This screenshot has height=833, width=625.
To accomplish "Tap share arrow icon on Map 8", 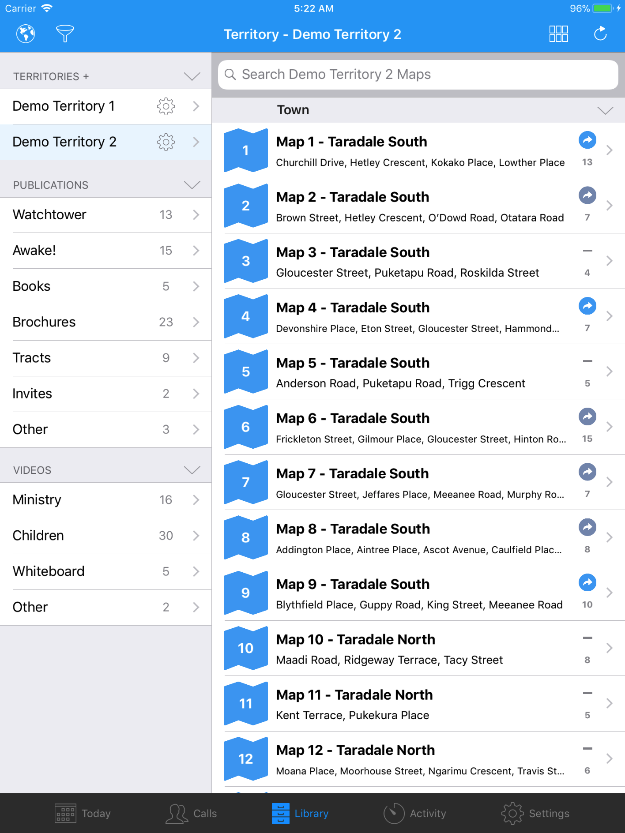I will [x=587, y=527].
